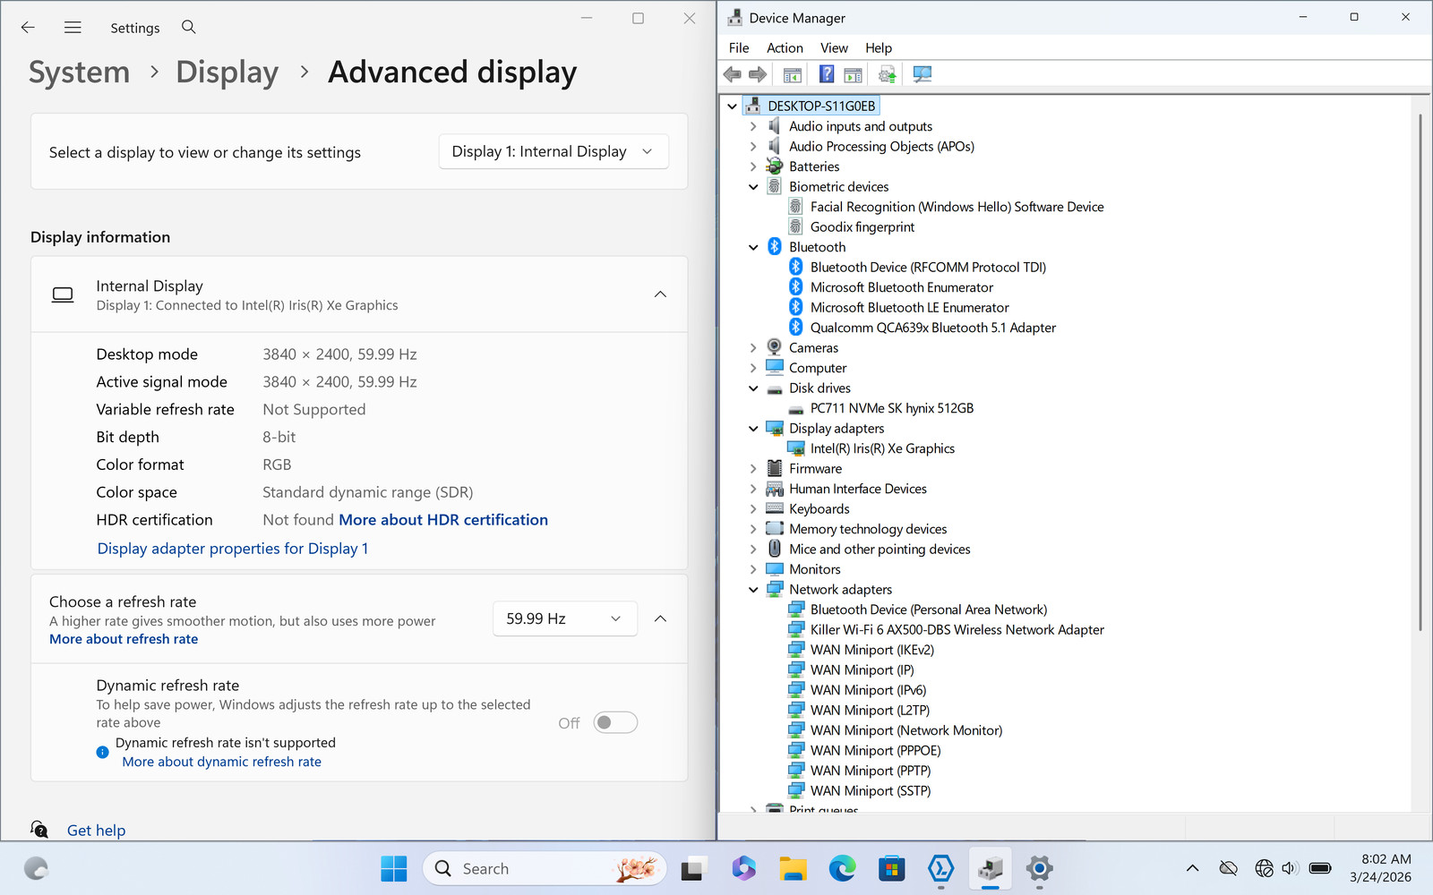The height and width of the screenshot is (895, 1433).
Task: Select WAN Miniport (PPPOE) entry
Action: click(x=876, y=751)
